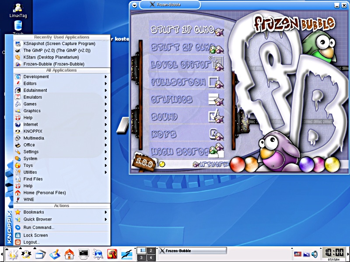Expand the Bookmarks submenu arrow

coord(106,212)
